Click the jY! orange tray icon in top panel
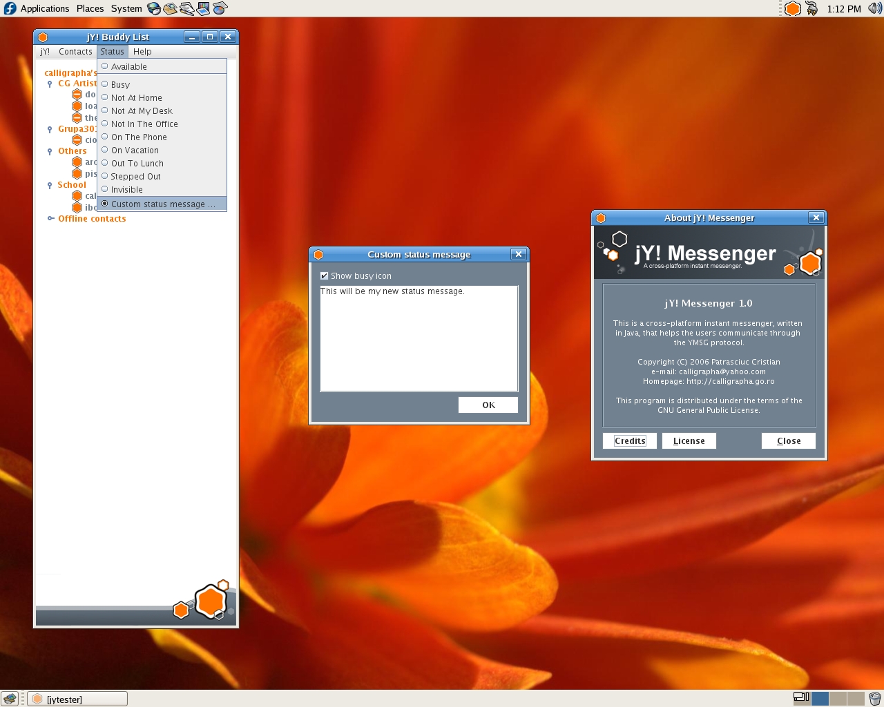This screenshot has height=707, width=884. tap(793, 8)
